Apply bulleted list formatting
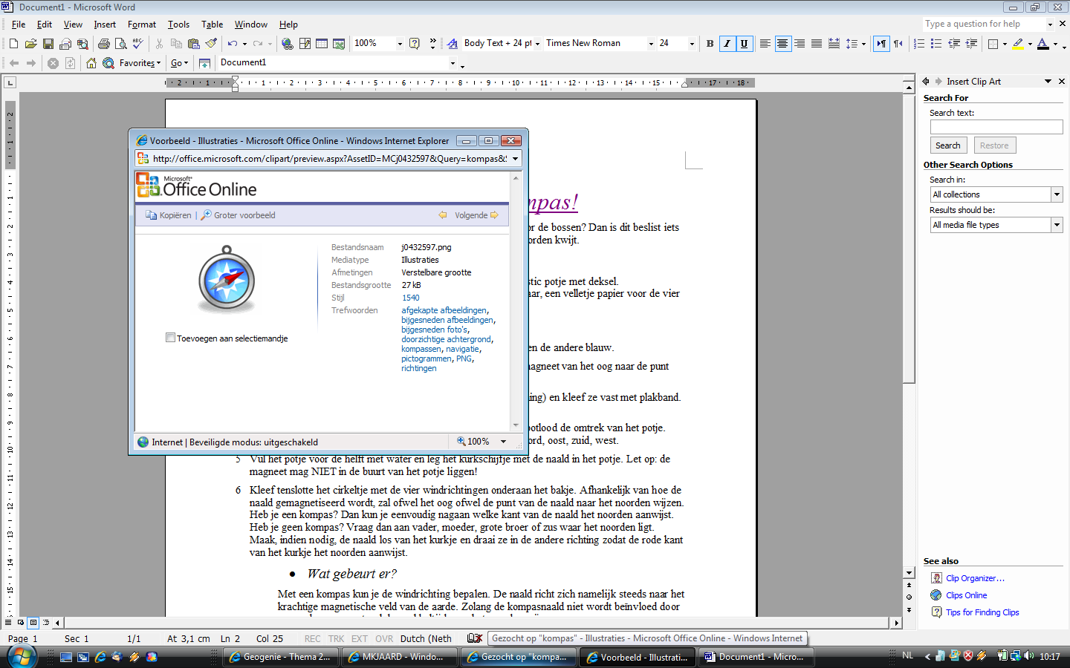The height and width of the screenshot is (668, 1070). click(936, 44)
